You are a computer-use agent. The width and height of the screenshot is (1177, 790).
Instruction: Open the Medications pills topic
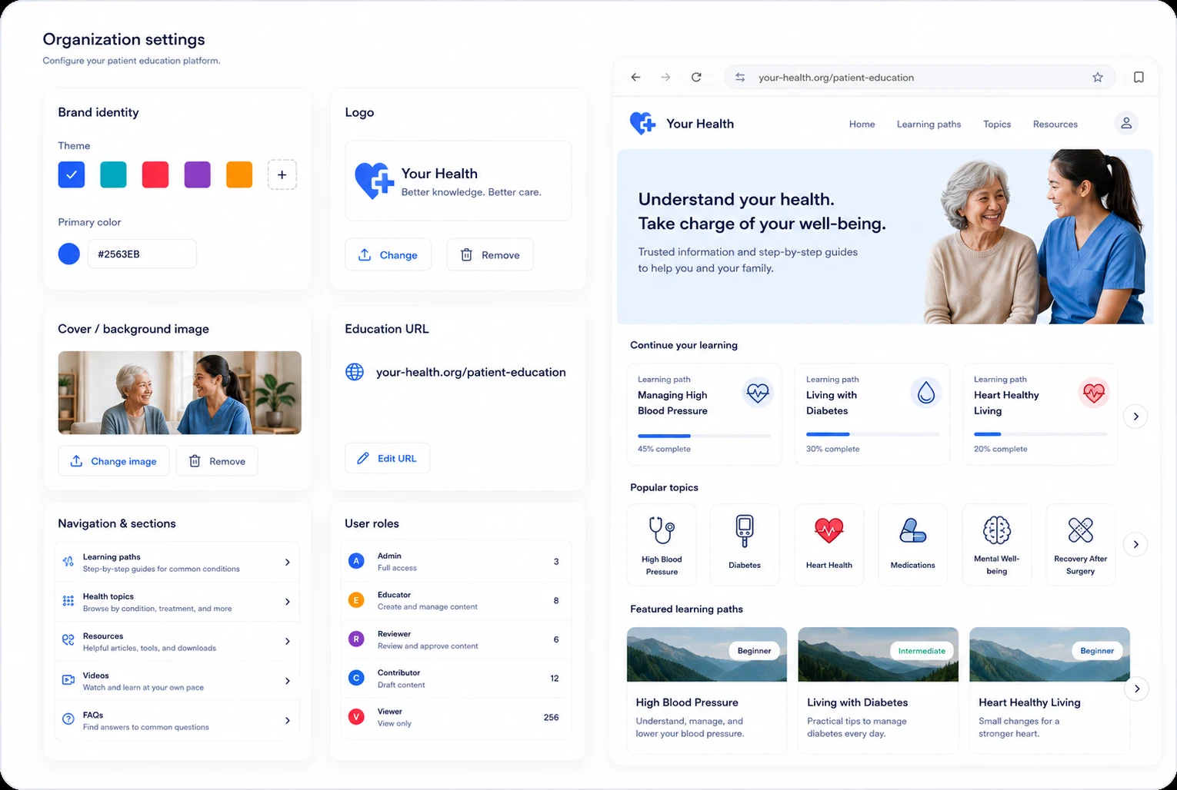pos(912,545)
